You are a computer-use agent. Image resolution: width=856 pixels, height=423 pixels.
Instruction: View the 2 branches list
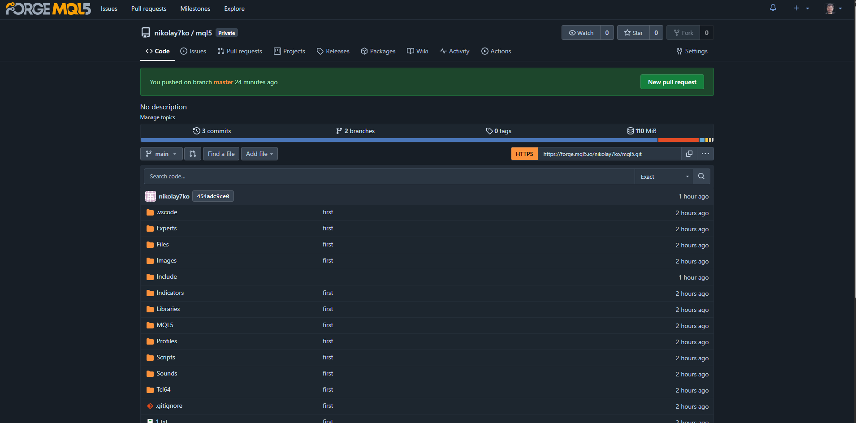coord(355,131)
